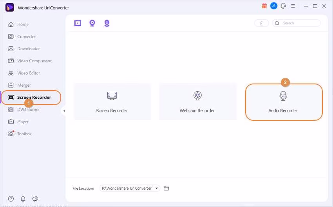The height and width of the screenshot is (207, 333).
Task: Click the Video Compressor icon
Action: pos(11,61)
